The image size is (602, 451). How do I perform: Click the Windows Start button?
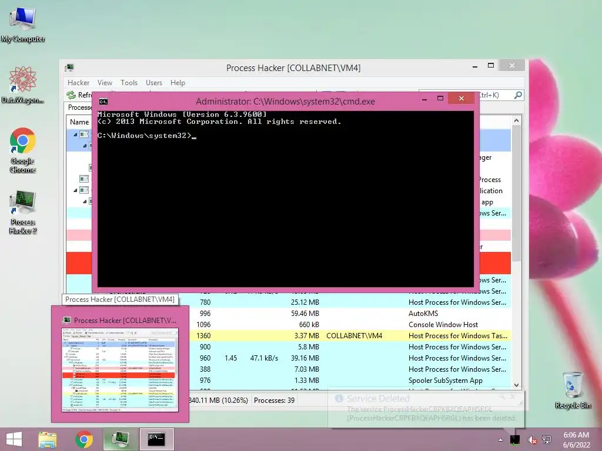14,439
